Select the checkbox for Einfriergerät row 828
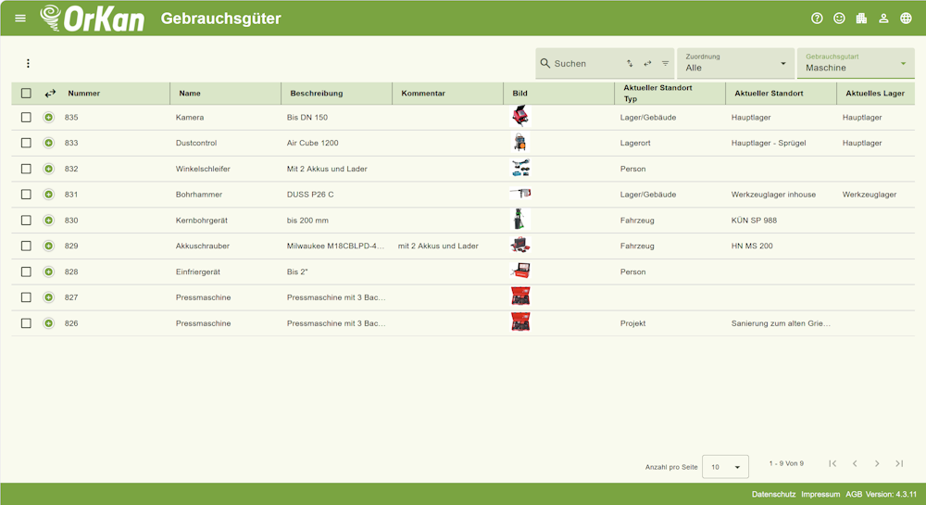Screen dimensions: 926x505 click(x=26, y=271)
